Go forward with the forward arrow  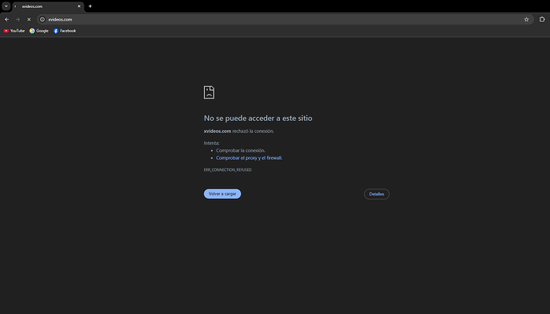18,20
